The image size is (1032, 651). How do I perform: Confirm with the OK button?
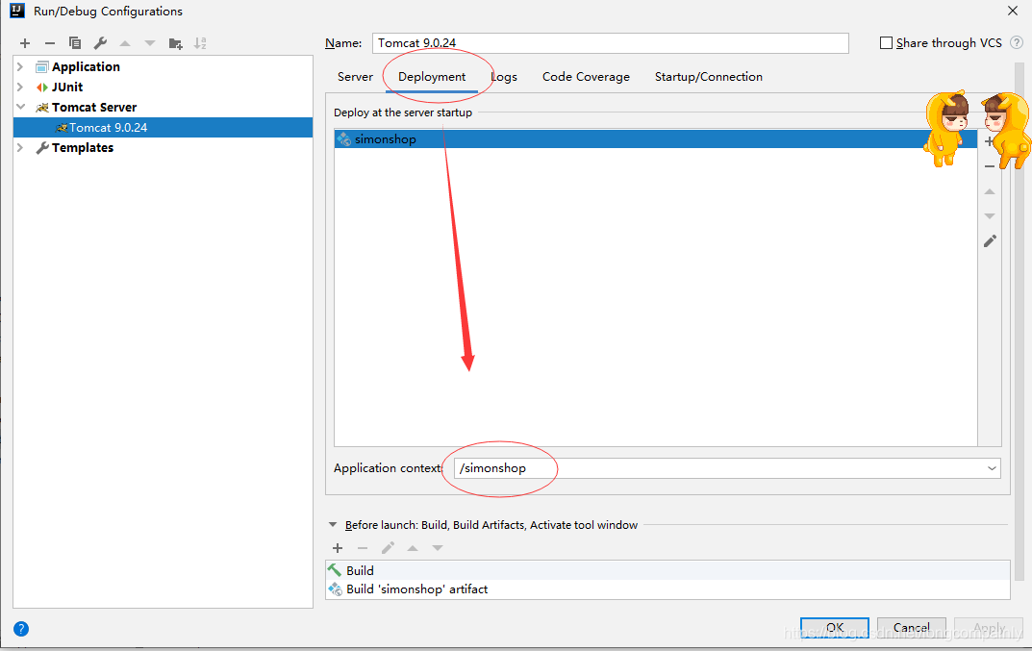coord(835,627)
